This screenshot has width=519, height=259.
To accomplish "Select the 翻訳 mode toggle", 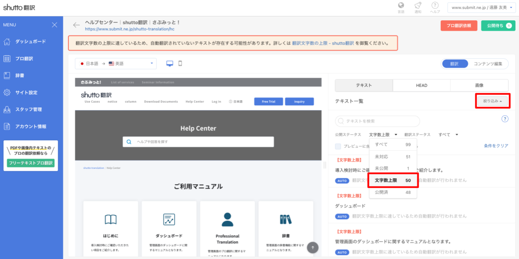I will [455, 63].
